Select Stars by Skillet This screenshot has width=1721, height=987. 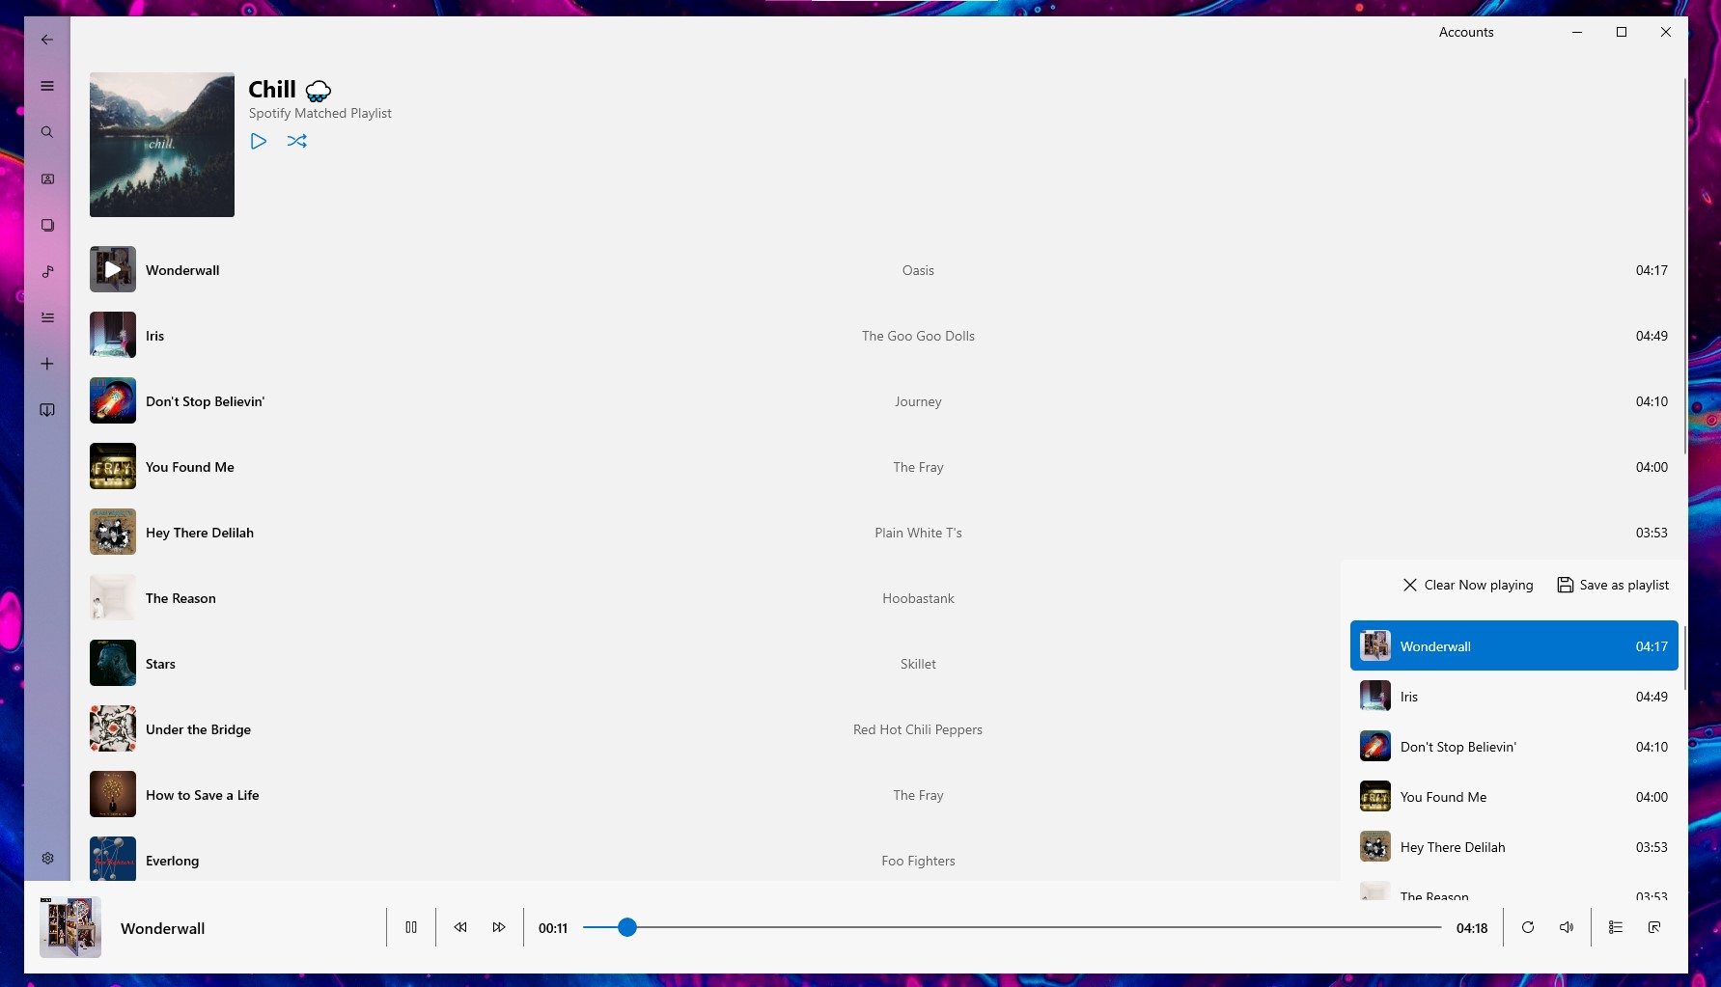(711, 664)
